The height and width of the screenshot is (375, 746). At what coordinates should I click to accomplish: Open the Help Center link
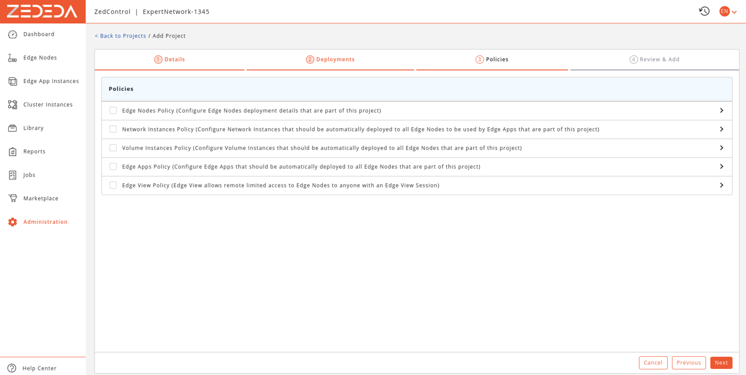point(40,368)
